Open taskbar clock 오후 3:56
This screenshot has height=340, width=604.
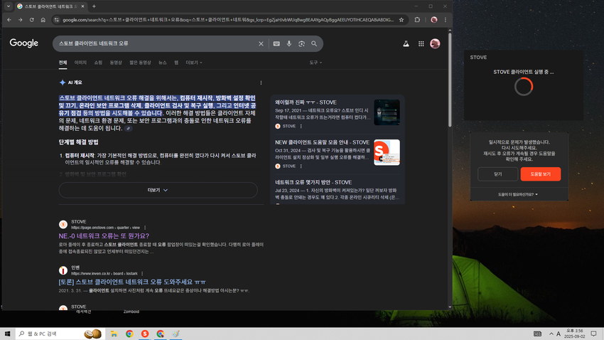(x=574, y=334)
